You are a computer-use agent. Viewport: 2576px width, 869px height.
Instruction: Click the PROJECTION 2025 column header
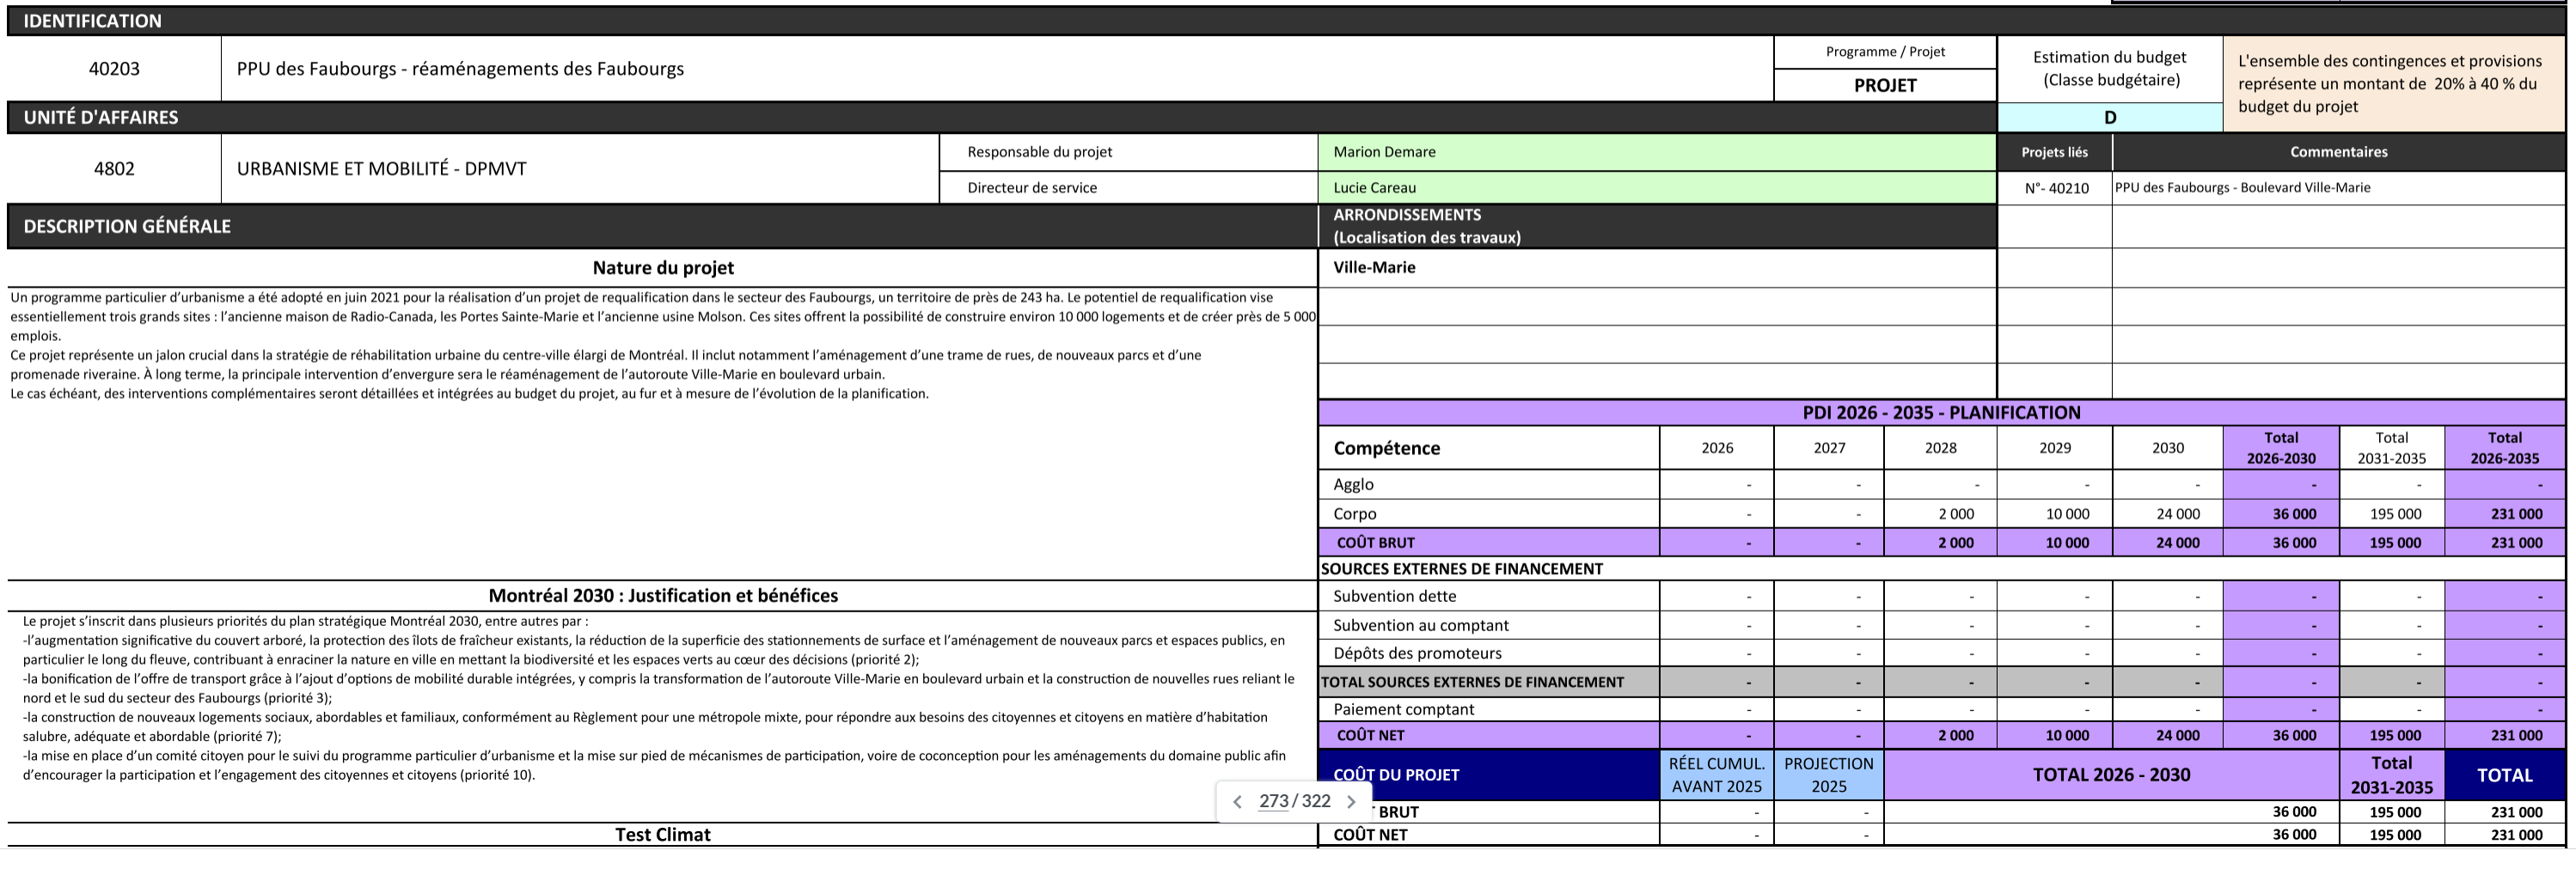tap(1828, 775)
